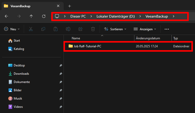195x113 pixels.
Task: Click the Rename icon in toolbar
Action: point(68,29)
